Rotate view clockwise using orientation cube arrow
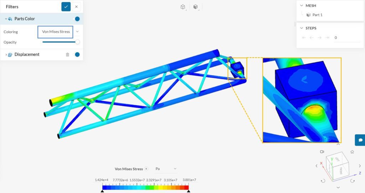The height and width of the screenshot is (193, 365). click(353, 181)
